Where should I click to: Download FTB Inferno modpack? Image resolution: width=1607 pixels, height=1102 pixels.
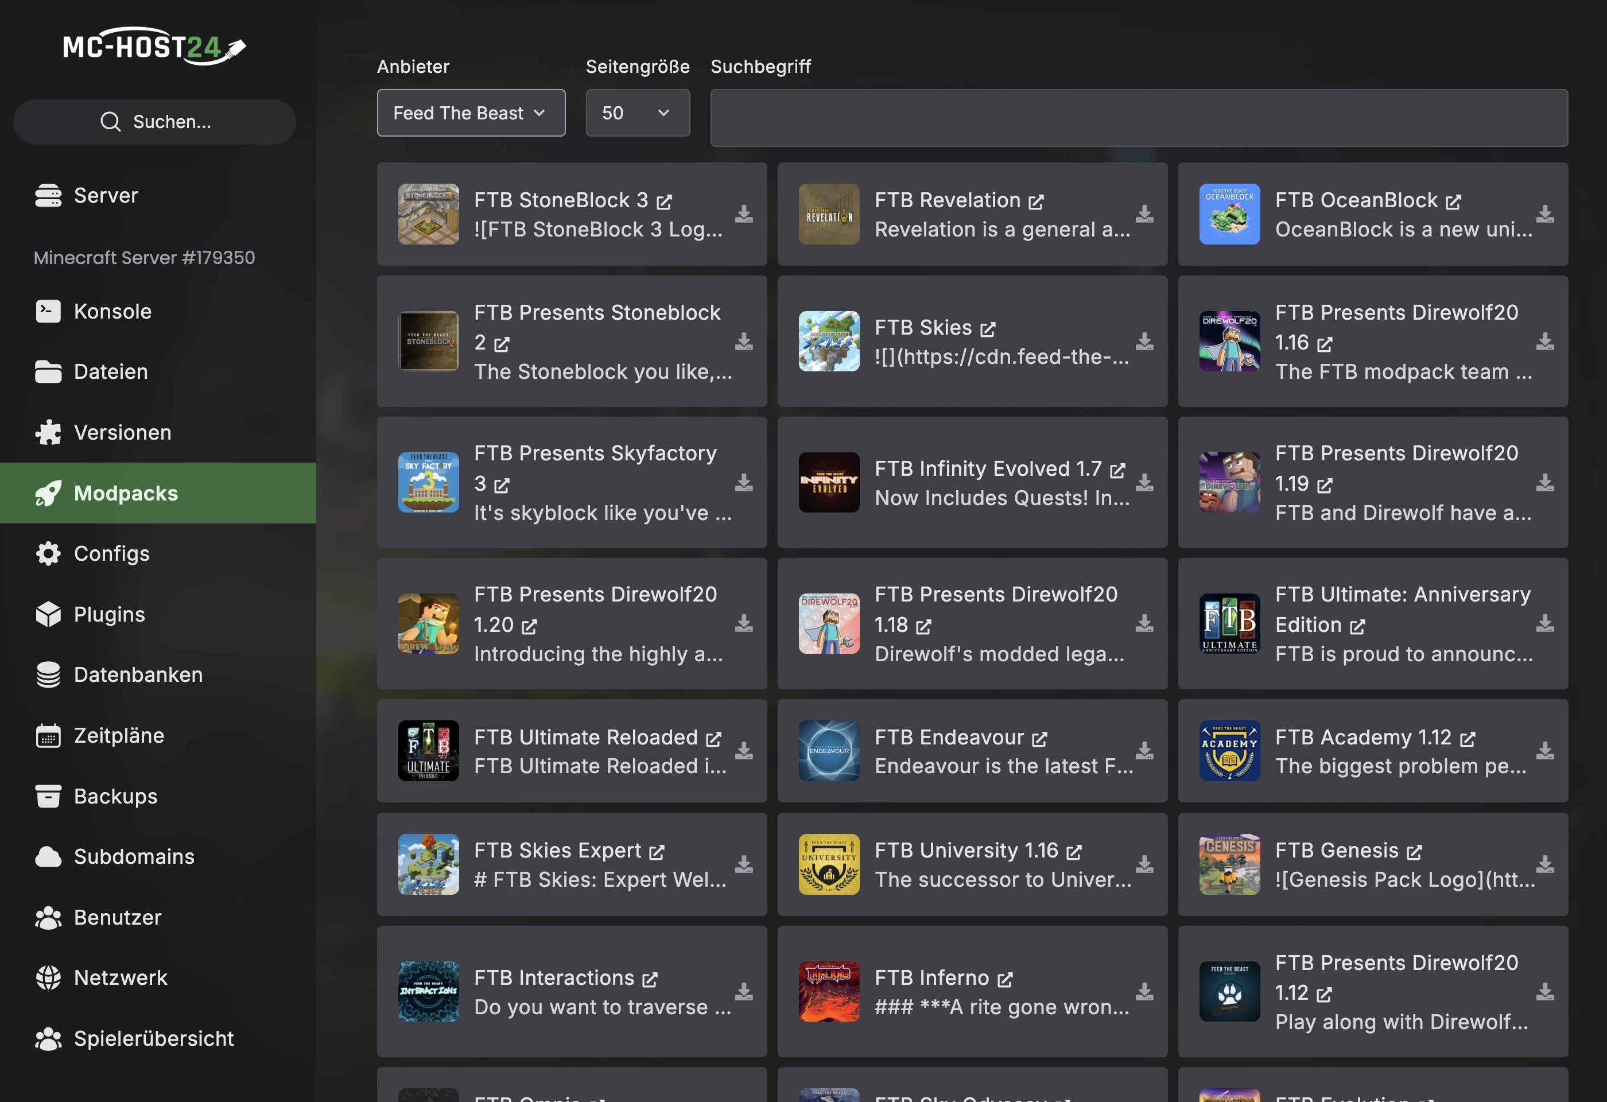click(1144, 991)
